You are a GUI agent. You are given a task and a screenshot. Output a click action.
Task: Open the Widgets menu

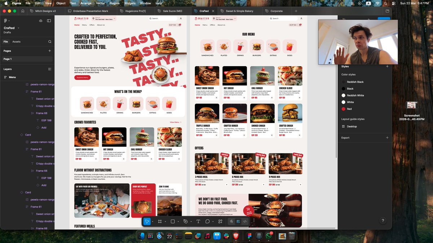click(x=130, y=3)
